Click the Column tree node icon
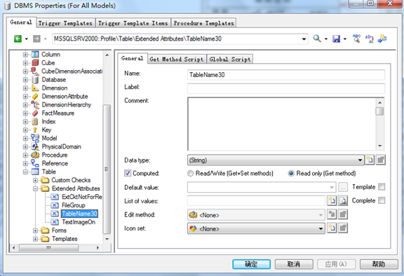 coord(35,54)
